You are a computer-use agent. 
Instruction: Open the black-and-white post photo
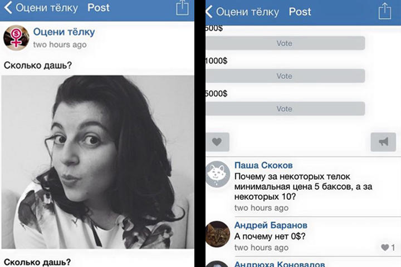point(97,162)
